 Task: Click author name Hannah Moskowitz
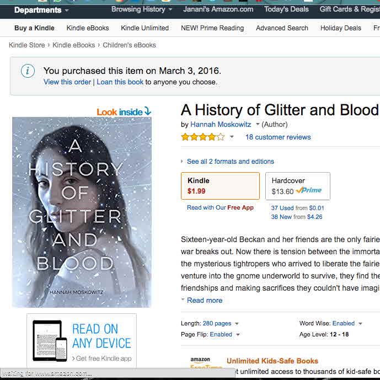click(221, 125)
